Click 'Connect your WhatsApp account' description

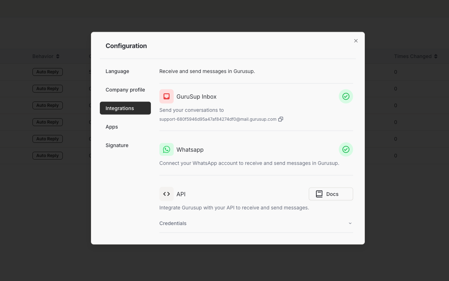click(249, 163)
